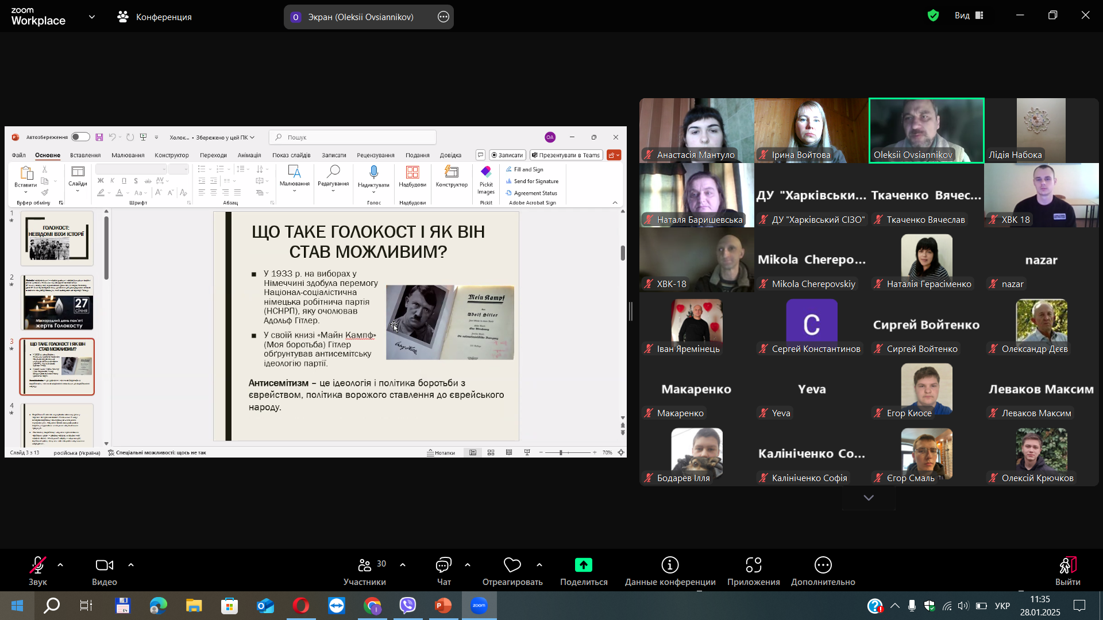This screenshot has width=1103, height=620.
Task: Click green Поделиться share screen icon
Action: tap(584, 565)
